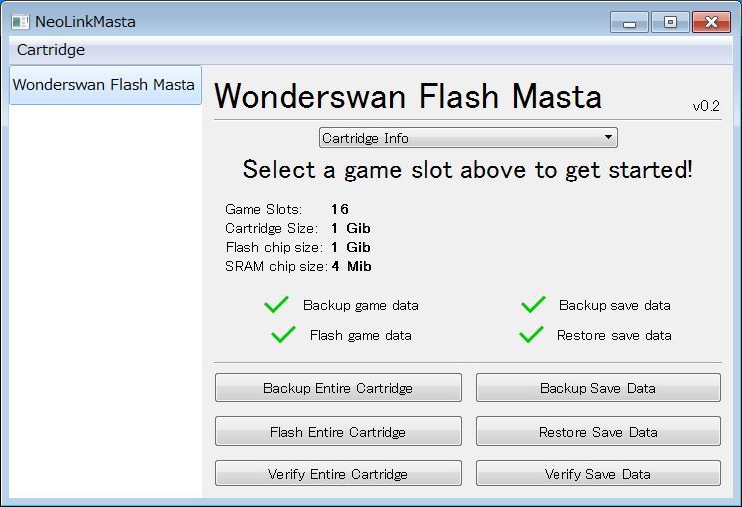Image resolution: width=742 pixels, height=507 pixels.
Task: Click the Restore Save Data button
Action: 598,431
